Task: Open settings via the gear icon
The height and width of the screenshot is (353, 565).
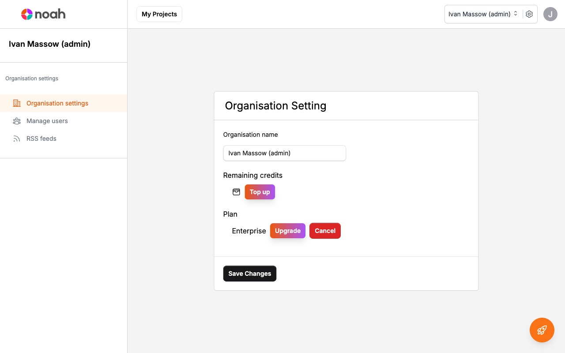Action: (529, 14)
